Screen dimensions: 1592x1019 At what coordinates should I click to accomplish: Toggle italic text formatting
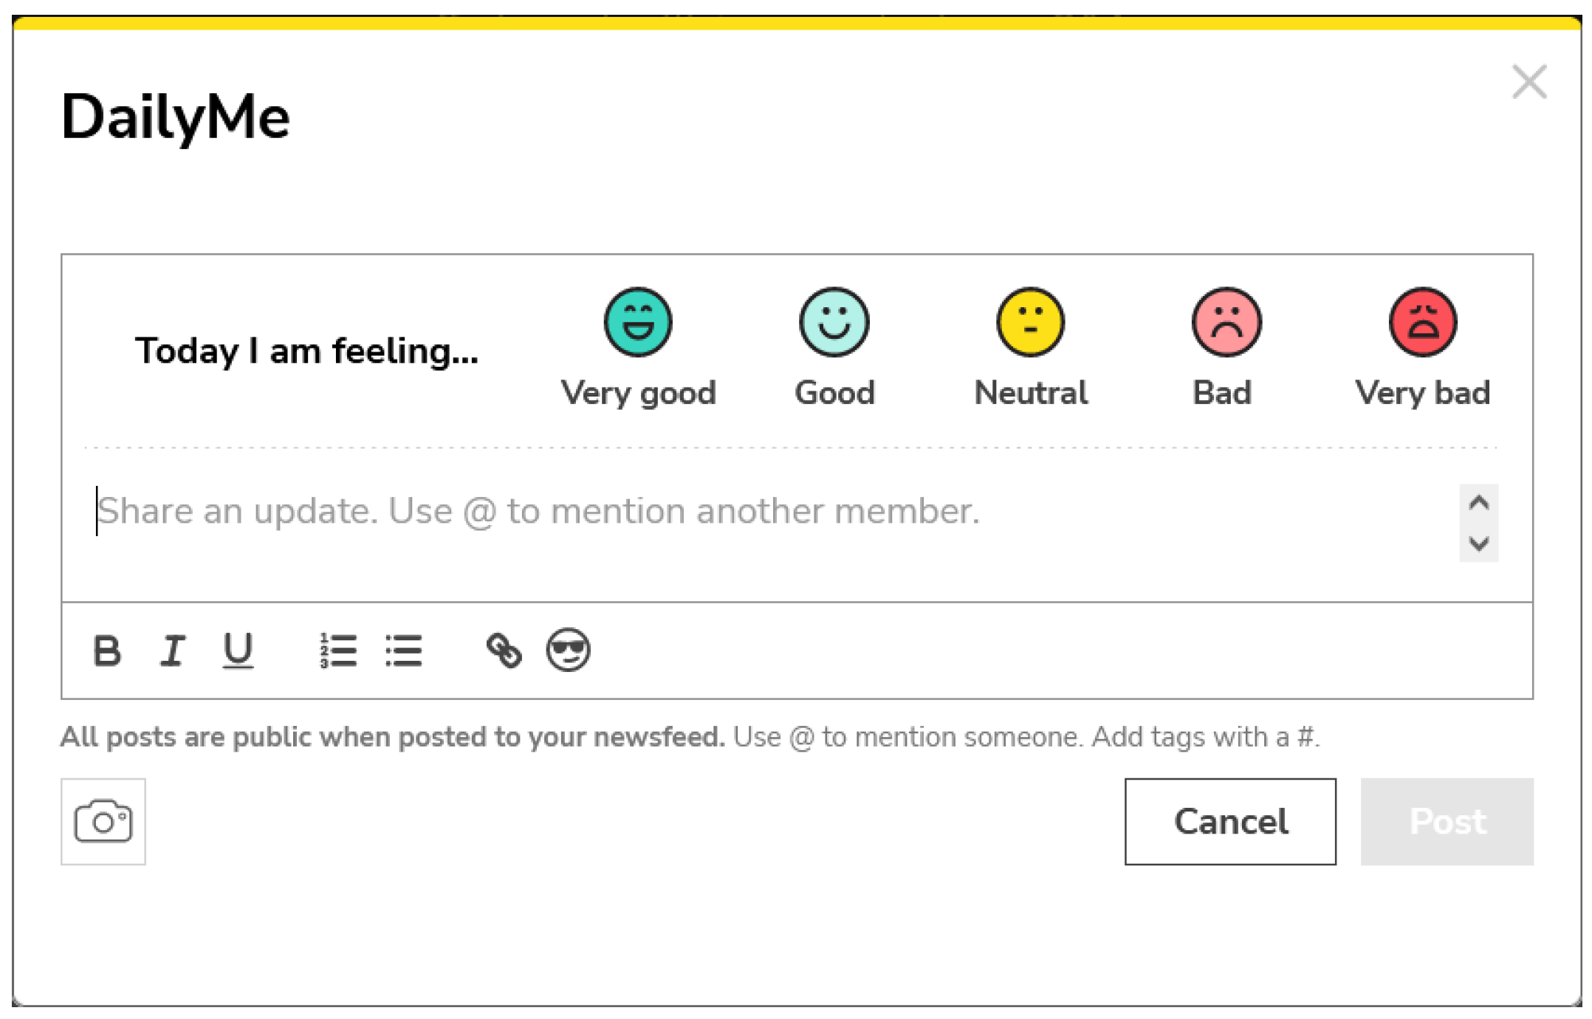pyautogui.click(x=173, y=651)
